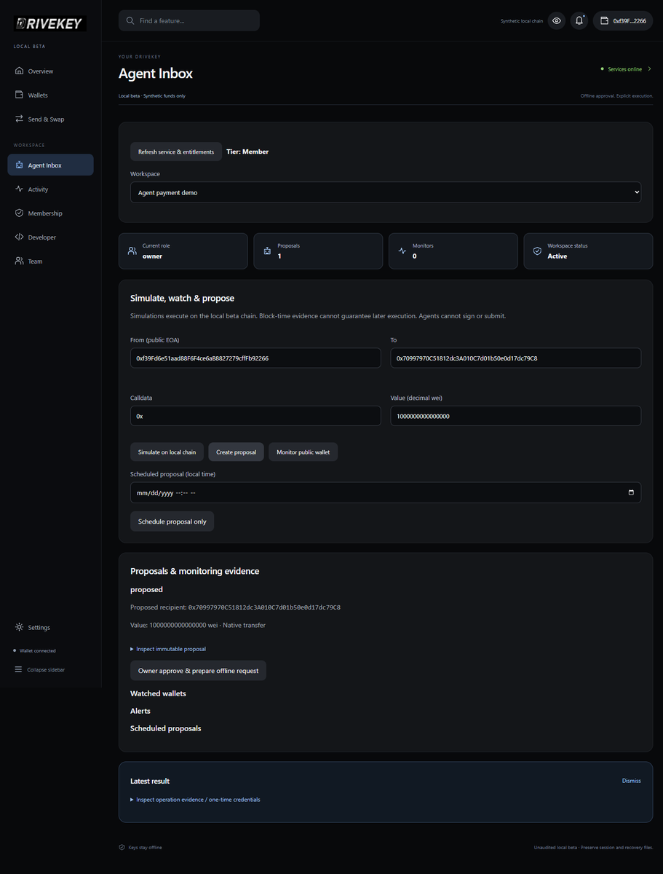Click the Alerts heading
The height and width of the screenshot is (874, 663).
[140, 711]
